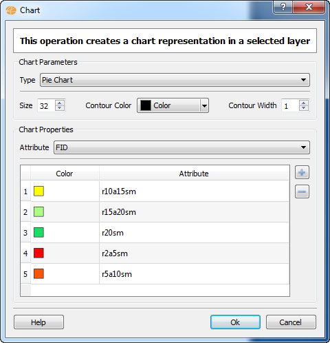Image resolution: width=330 pixels, height=343 pixels.
Task: Decrease Size value with down arrow
Action: 60,108
